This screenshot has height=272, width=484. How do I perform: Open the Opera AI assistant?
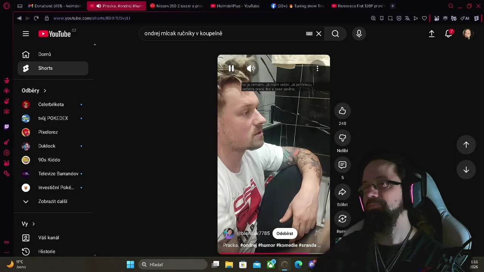point(465,18)
